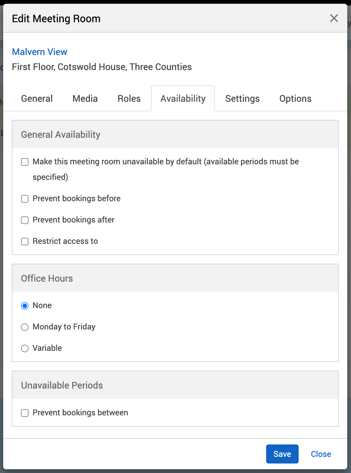The height and width of the screenshot is (473, 351).
Task: Switch to the Options tab
Action: click(295, 99)
